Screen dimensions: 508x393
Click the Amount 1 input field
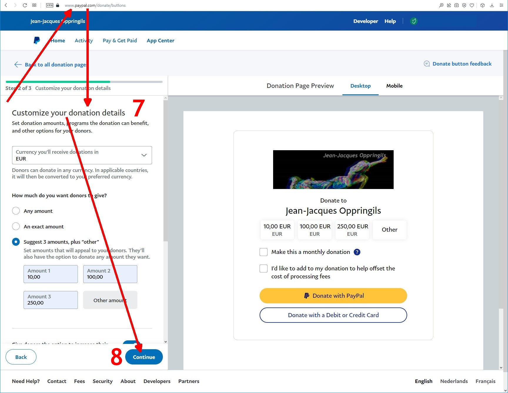click(x=51, y=274)
